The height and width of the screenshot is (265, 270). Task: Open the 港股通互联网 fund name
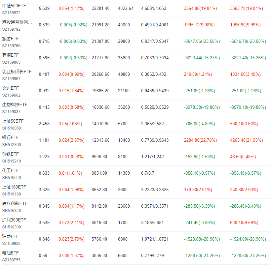17,22
